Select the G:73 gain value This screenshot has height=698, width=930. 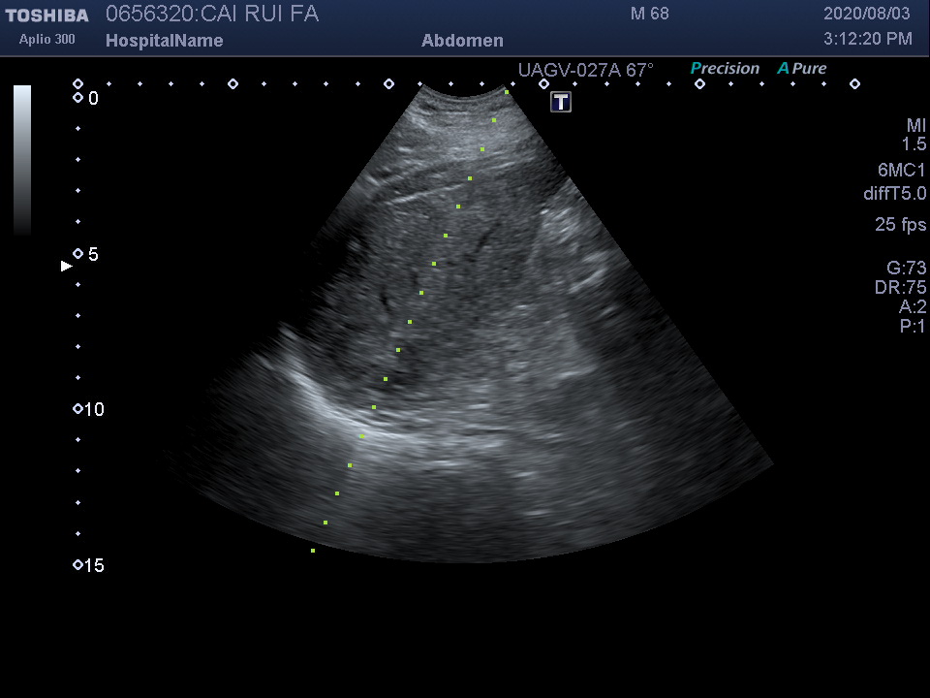(x=906, y=269)
